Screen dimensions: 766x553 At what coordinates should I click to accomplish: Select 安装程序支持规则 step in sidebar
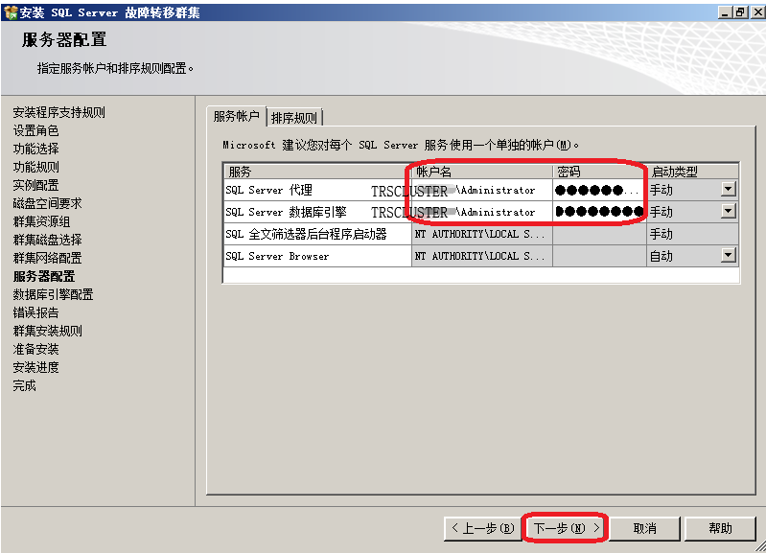[59, 112]
